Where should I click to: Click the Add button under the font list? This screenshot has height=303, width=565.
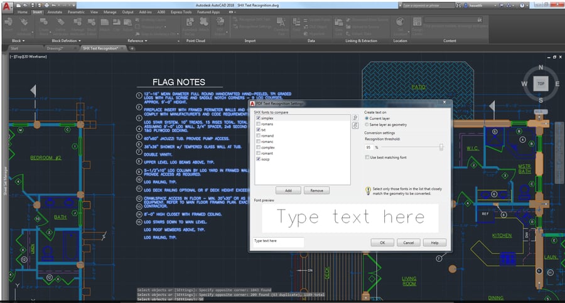288,191
